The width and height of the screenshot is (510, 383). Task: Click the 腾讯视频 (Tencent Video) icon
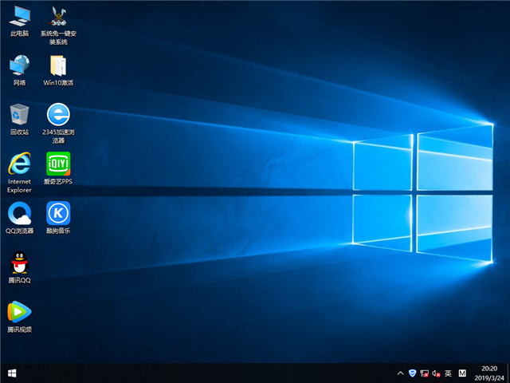pos(19,312)
